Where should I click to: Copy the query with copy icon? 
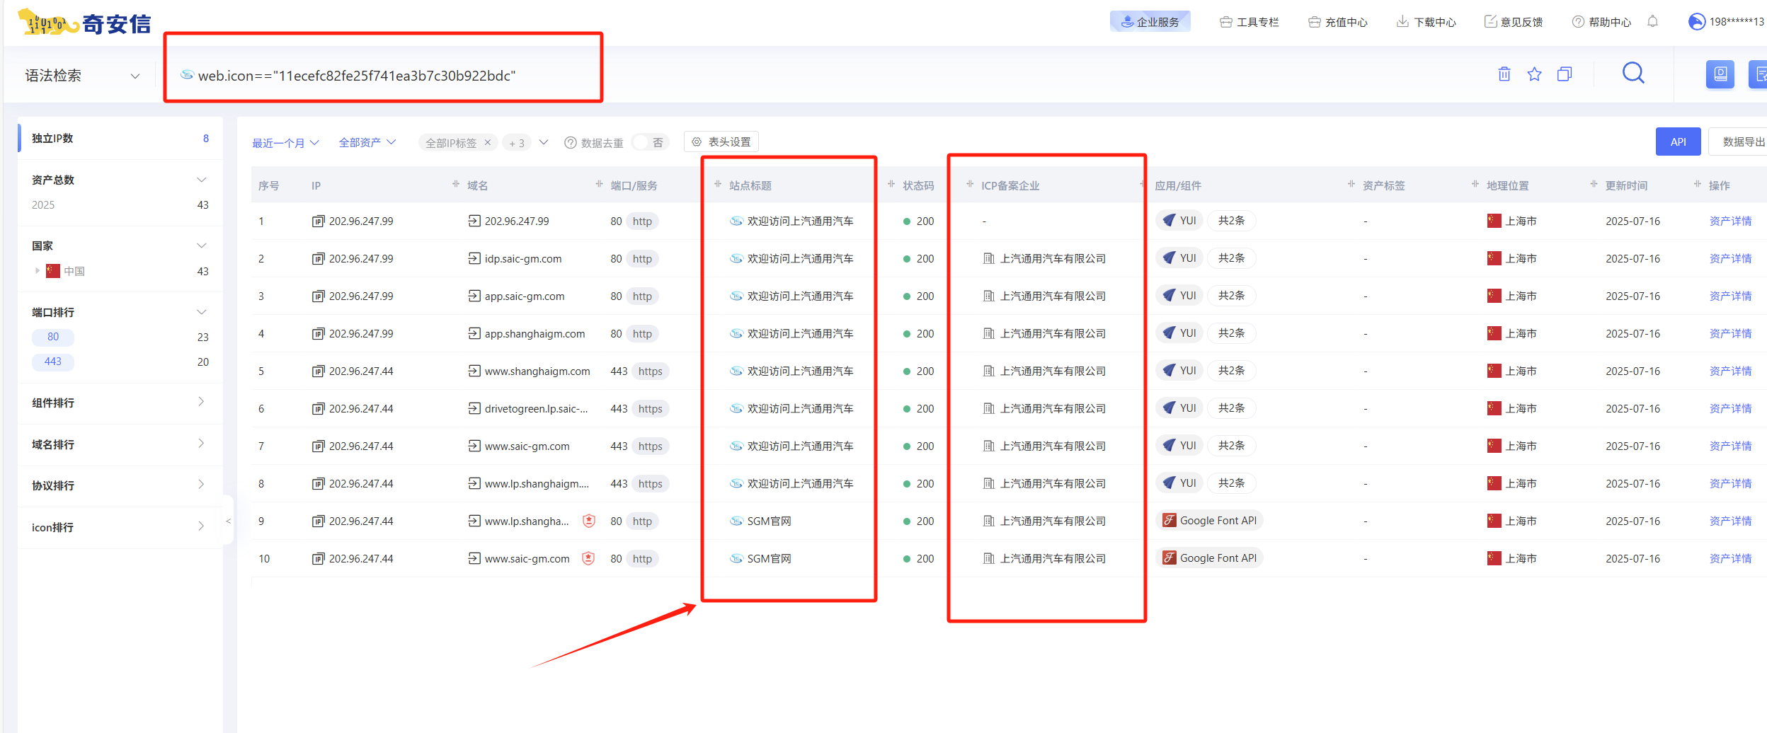click(x=1565, y=74)
